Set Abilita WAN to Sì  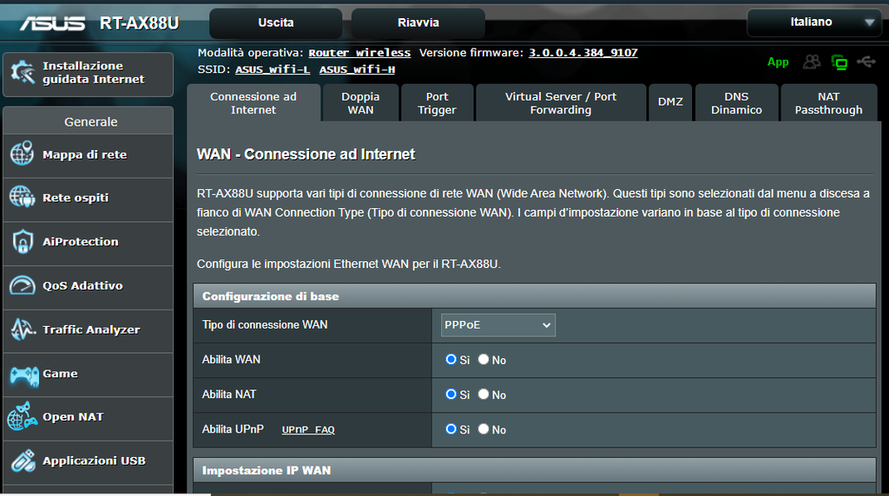click(x=451, y=360)
